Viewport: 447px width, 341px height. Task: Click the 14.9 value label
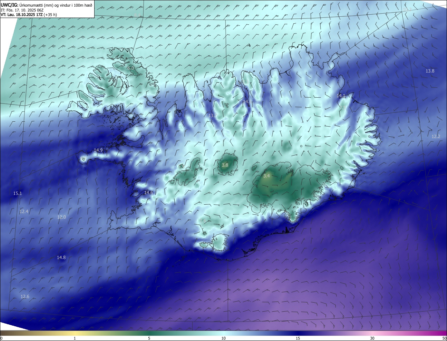pos(98,150)
